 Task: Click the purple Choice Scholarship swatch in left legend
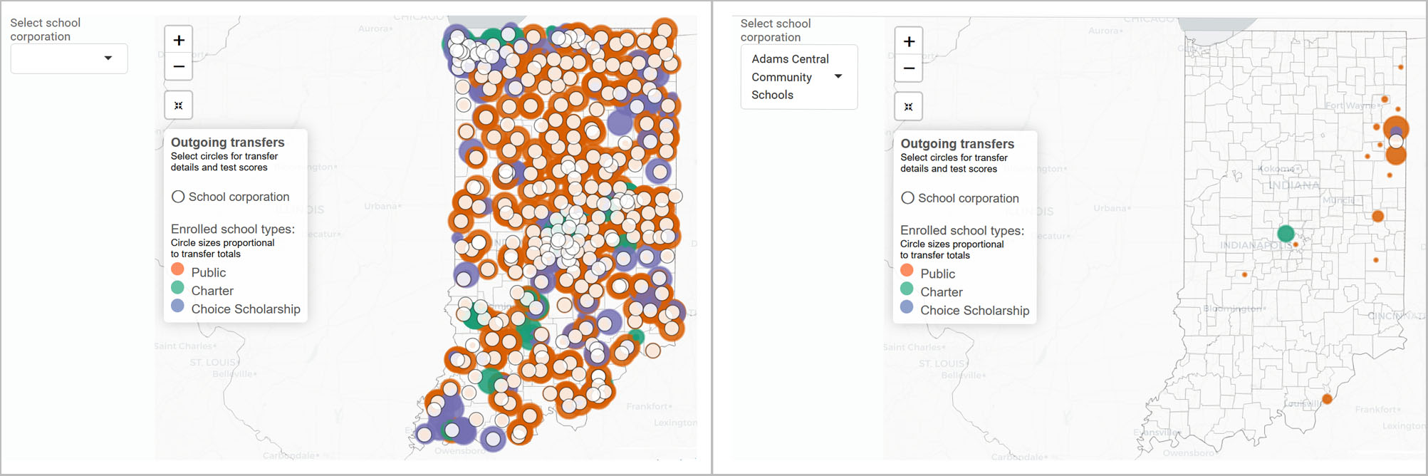tap(178, 306)
